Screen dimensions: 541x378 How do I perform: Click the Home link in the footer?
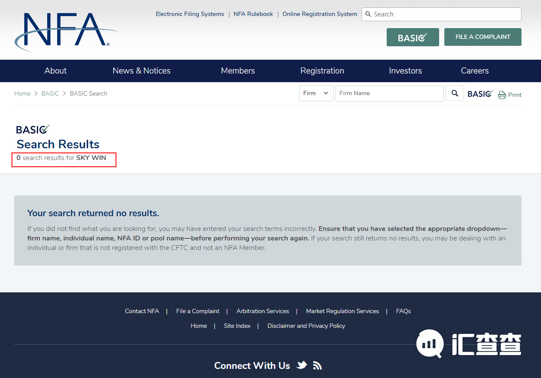click(199, 326)
